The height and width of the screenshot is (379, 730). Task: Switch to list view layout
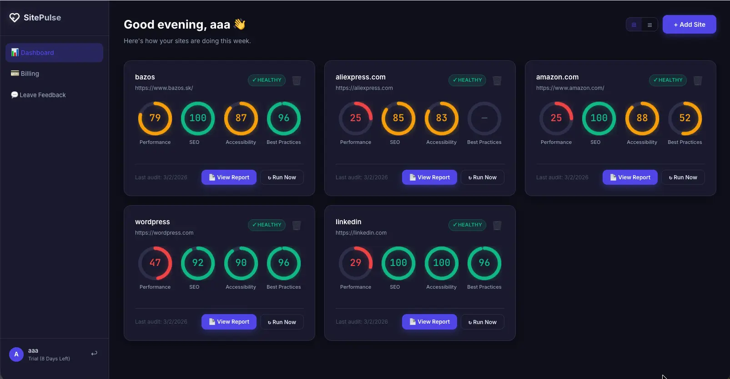click(649, 25)
